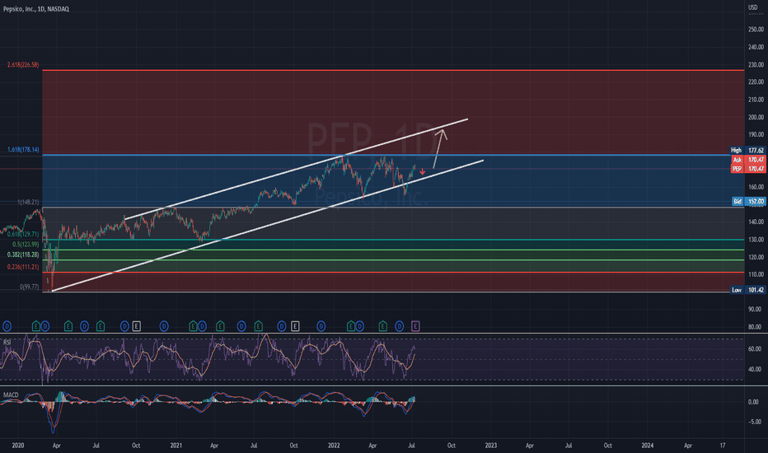Viewport: 768px width, 453px height.
Task: Click the dividend D marker just before 2021
Action: (164, 326)
